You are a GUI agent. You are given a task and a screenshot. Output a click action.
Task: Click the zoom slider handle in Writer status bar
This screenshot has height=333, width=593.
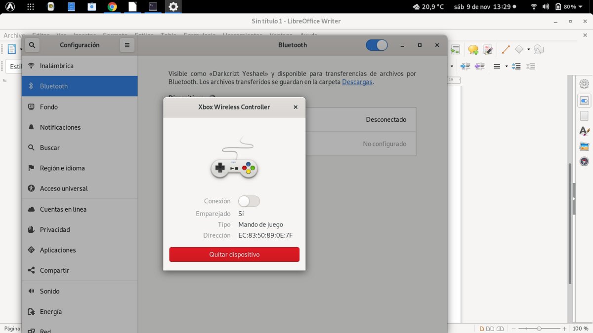[x=539, y=329]
